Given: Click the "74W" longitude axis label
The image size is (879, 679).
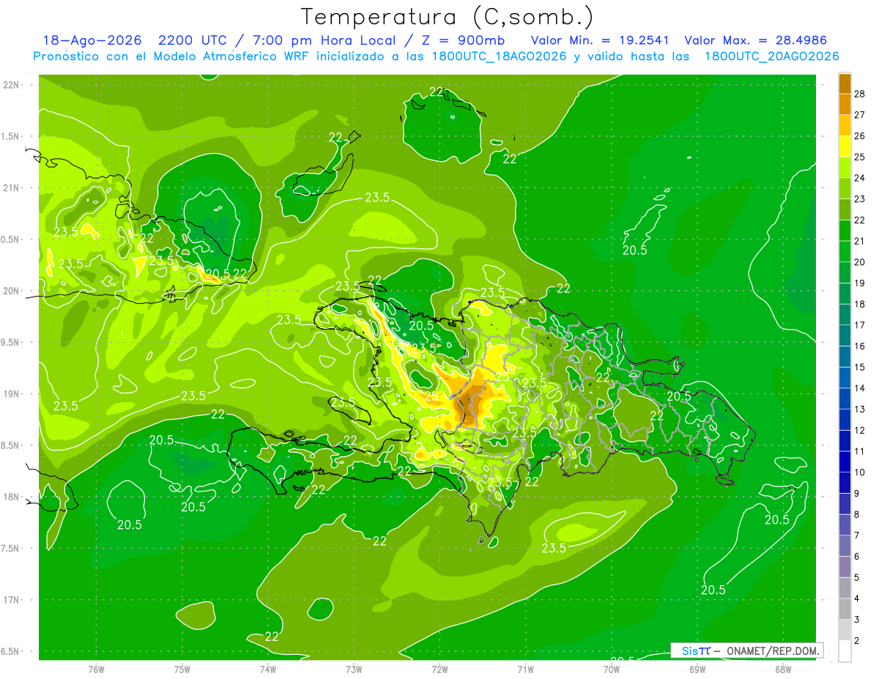Looking at the screenshot, I should [267, 669].
